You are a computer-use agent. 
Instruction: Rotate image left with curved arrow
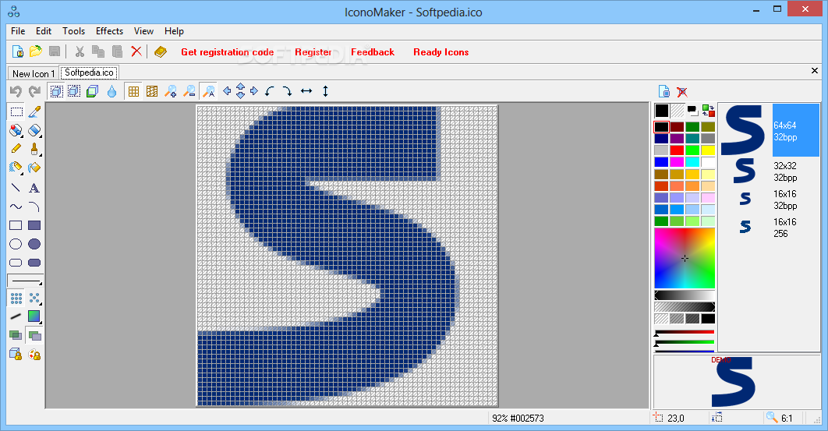pyautogui.click(x=269, y=91)
